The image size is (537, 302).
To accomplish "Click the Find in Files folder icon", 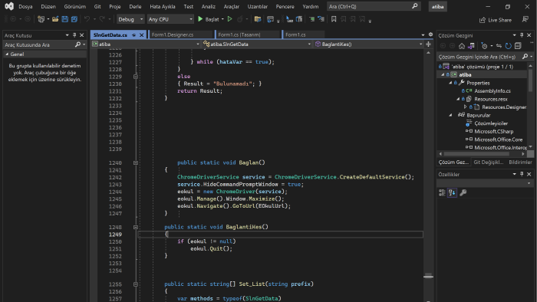I will click(258, 19).
